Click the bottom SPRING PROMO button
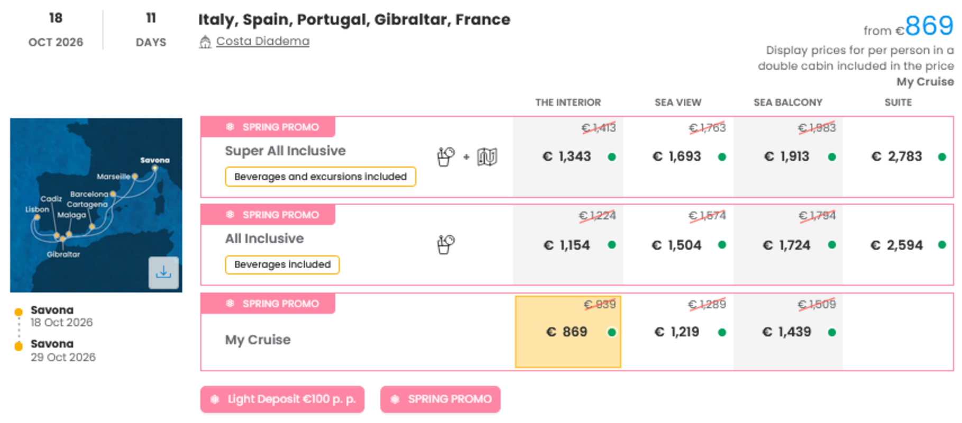The width and height of the screenshot is (962, 423). pos(440,399)
